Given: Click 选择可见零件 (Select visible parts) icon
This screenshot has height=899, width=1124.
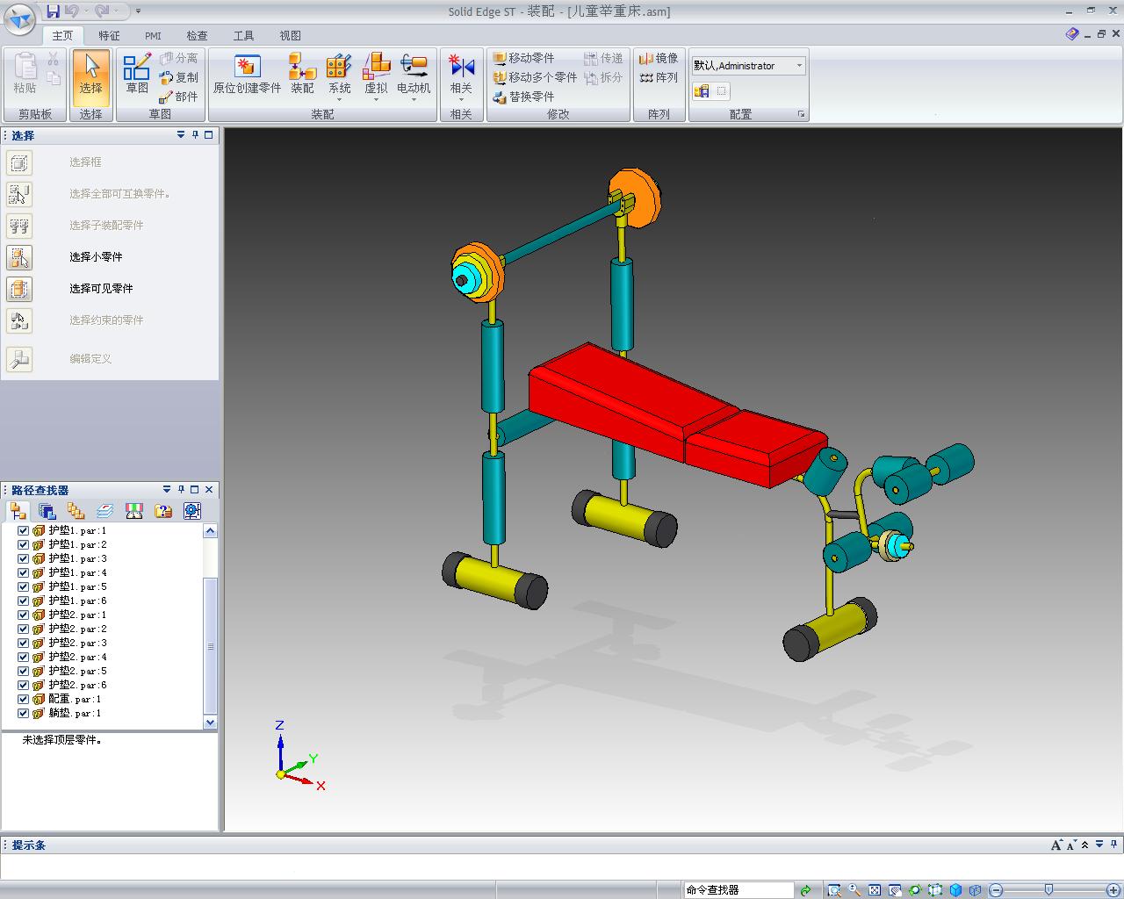Looking at the screenshot, I should 19,289.
